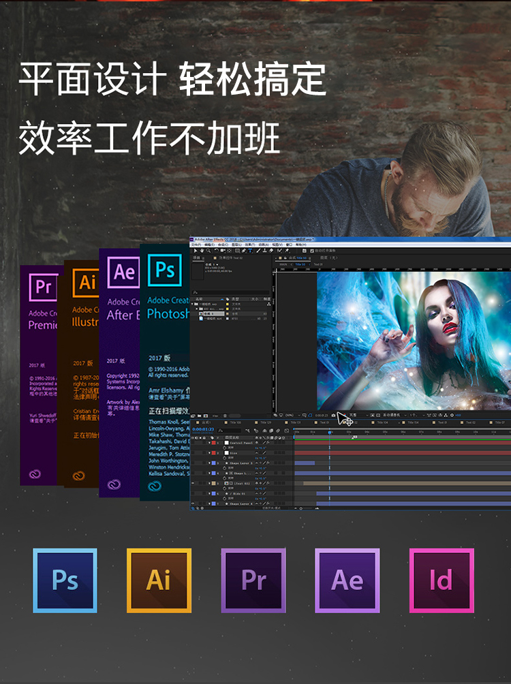The height and width of the screenshot is (684, 511).
Task: Toggle the frame blending switch in timeline header
Action: pos(271,431)
